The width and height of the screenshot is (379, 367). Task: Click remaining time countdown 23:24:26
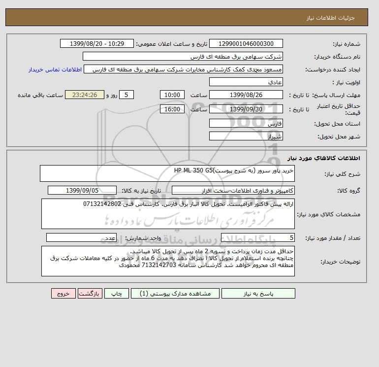(85, 95)
